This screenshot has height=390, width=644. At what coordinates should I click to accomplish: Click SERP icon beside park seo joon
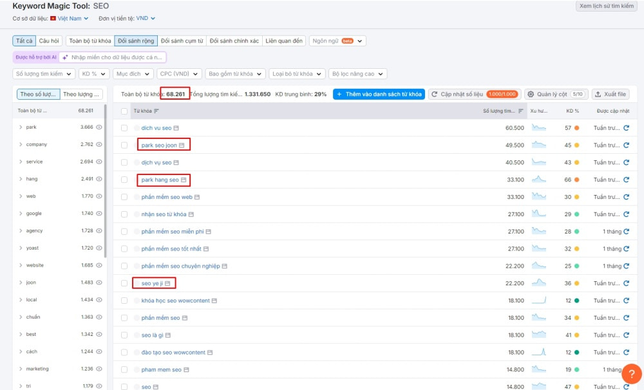point(182,145)
